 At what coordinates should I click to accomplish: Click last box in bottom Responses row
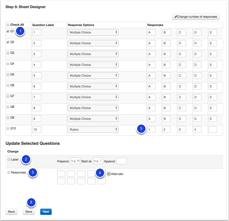coord(101,181)
